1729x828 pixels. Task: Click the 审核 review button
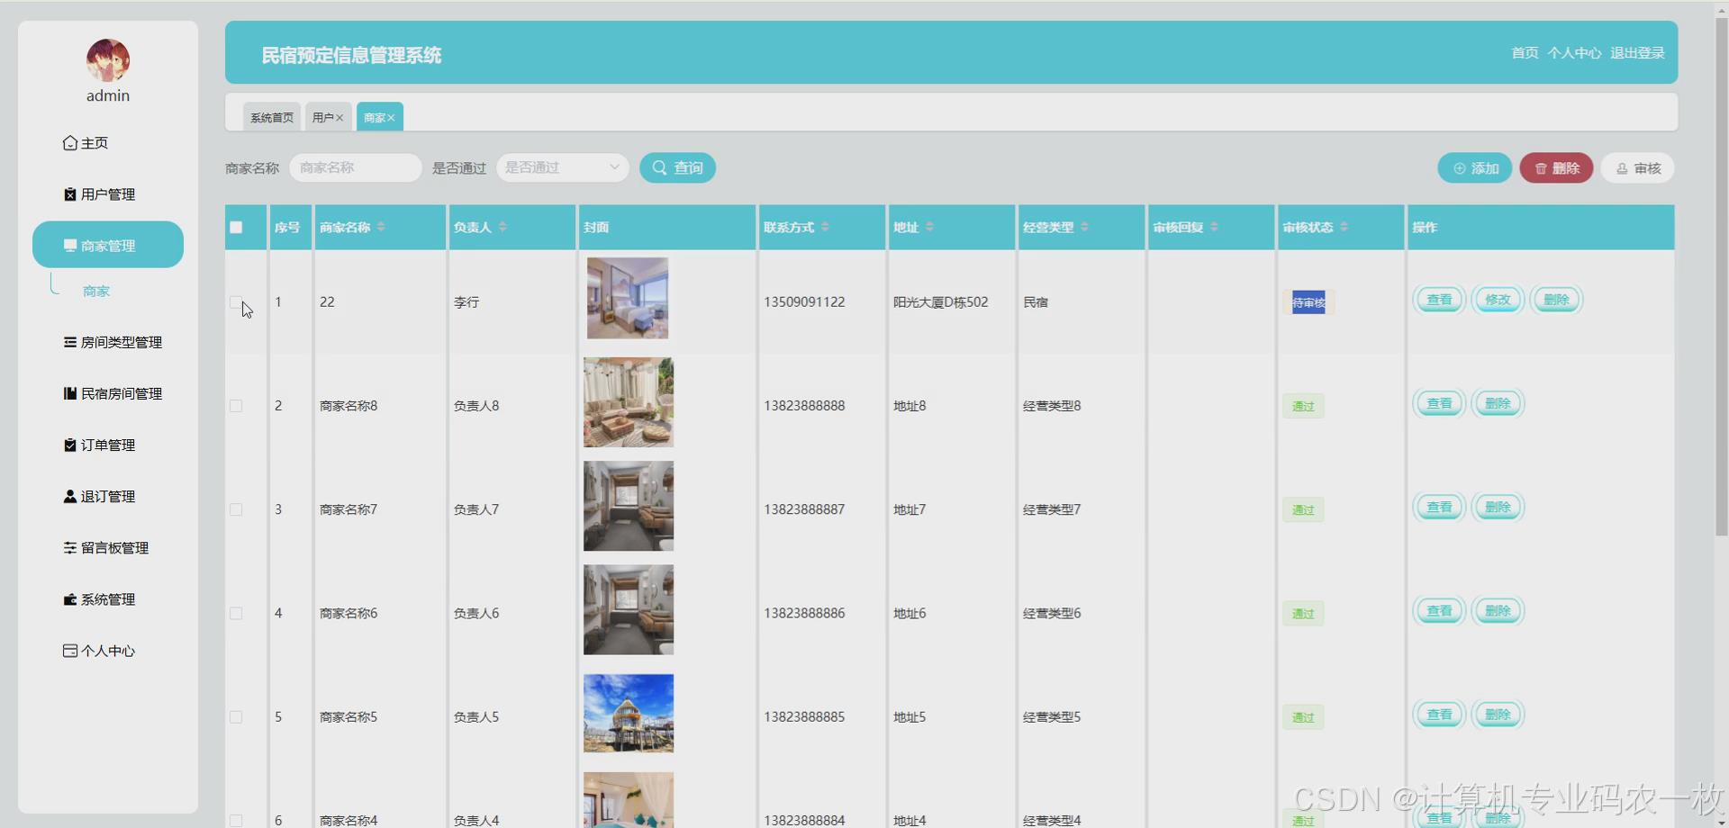[1637, 168]
